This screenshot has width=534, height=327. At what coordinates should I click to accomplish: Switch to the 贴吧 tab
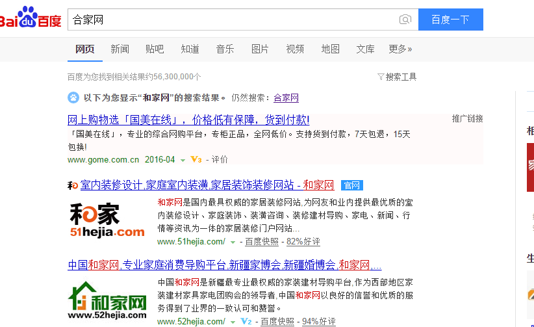click(155, 49)
